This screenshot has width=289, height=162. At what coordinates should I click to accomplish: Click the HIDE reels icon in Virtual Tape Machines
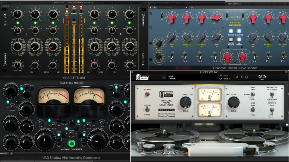pyautogui.click(x=262, y=77)
